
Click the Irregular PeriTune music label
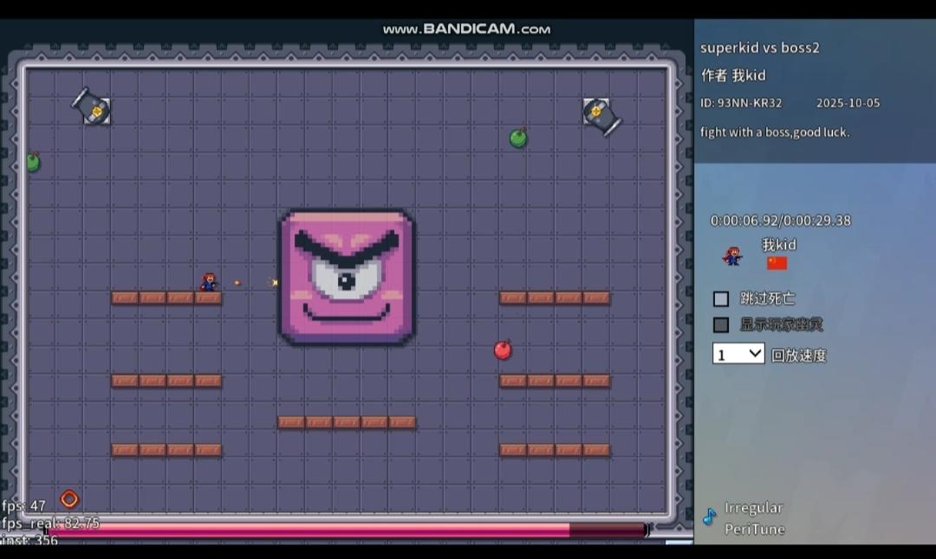pos(754,518)
